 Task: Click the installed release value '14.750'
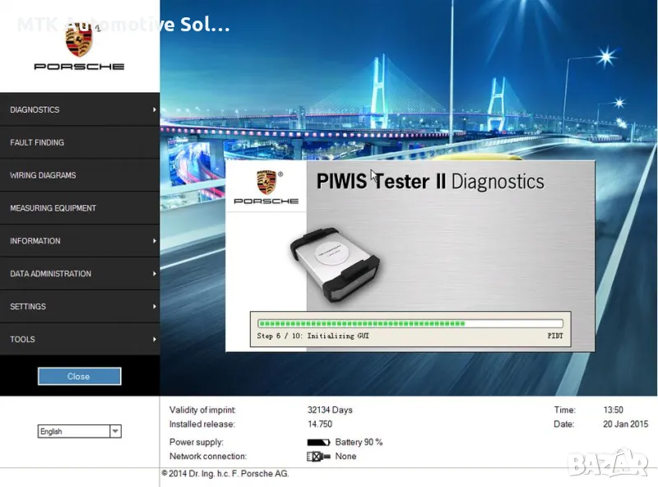click(320, 424)
